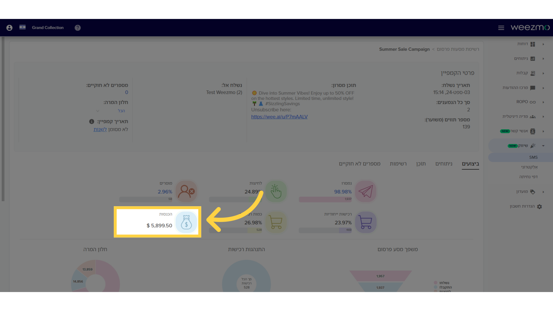Click the unsubscribed user icon
This screenshot has width=553, height=311.
186,191
